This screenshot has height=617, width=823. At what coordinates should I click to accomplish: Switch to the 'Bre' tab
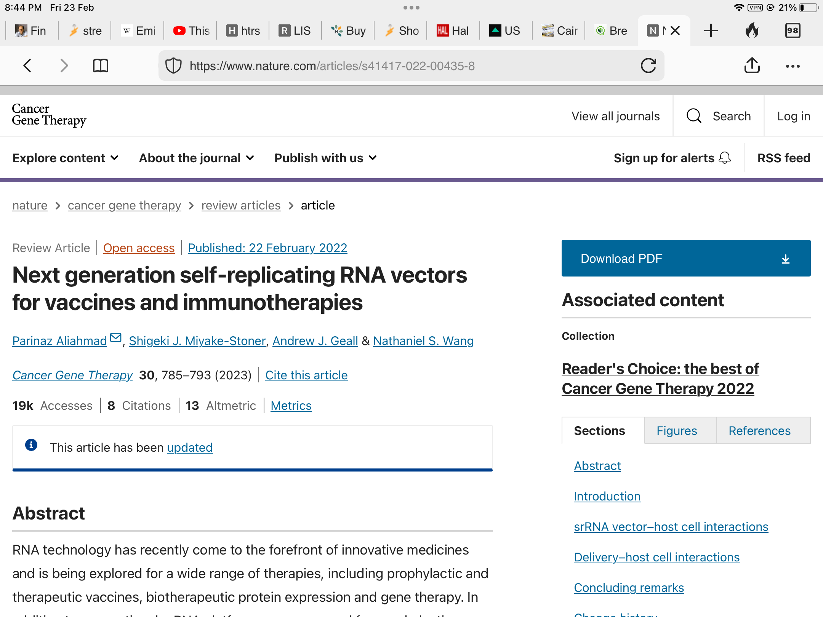(x=611, y=30)
